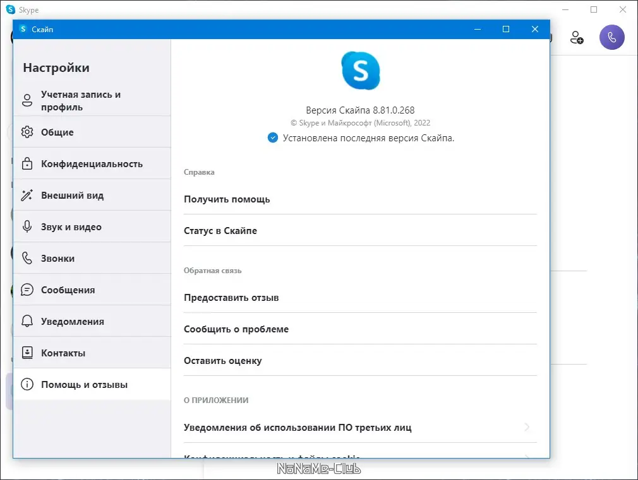Click Сообщить о проблеме

[360, 329]
